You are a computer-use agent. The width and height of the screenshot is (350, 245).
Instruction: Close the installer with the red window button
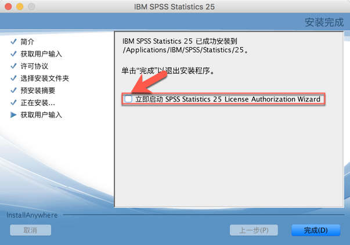click(8, 8)
